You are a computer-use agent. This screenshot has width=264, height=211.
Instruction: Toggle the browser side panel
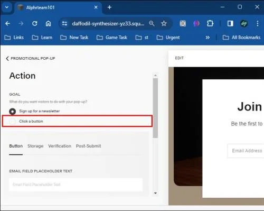coord(230,23)
